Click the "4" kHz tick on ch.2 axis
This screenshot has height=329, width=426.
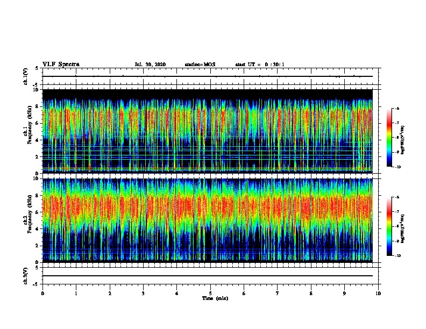point(38,229)
